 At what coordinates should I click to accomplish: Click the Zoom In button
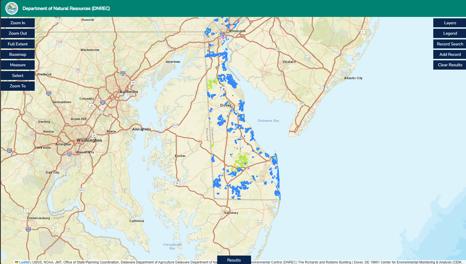(x=18, y=23)
